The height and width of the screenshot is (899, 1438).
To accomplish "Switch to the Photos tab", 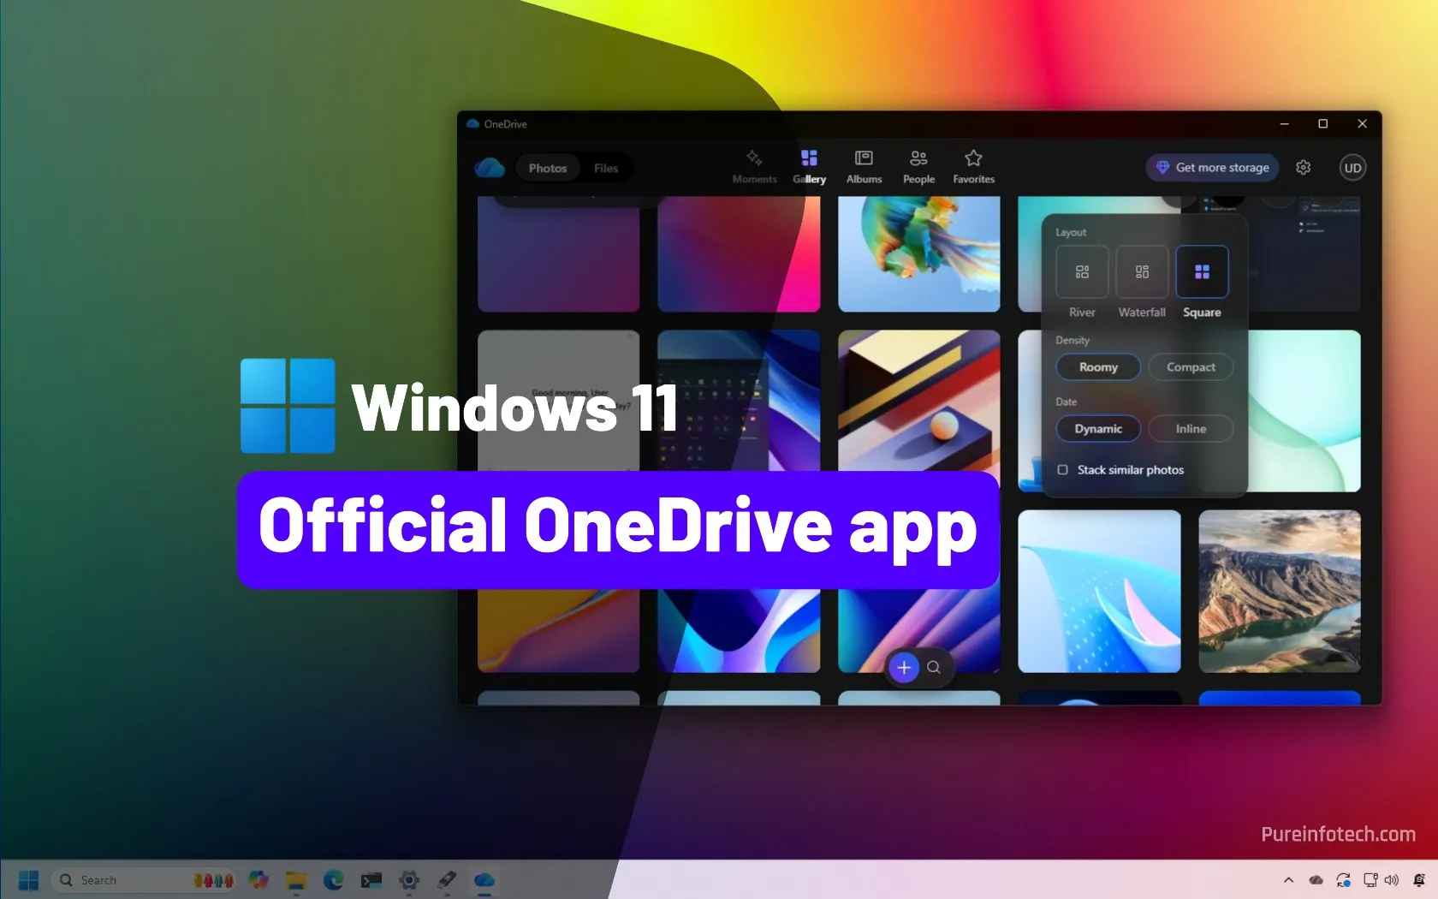I will click(547, 168).
